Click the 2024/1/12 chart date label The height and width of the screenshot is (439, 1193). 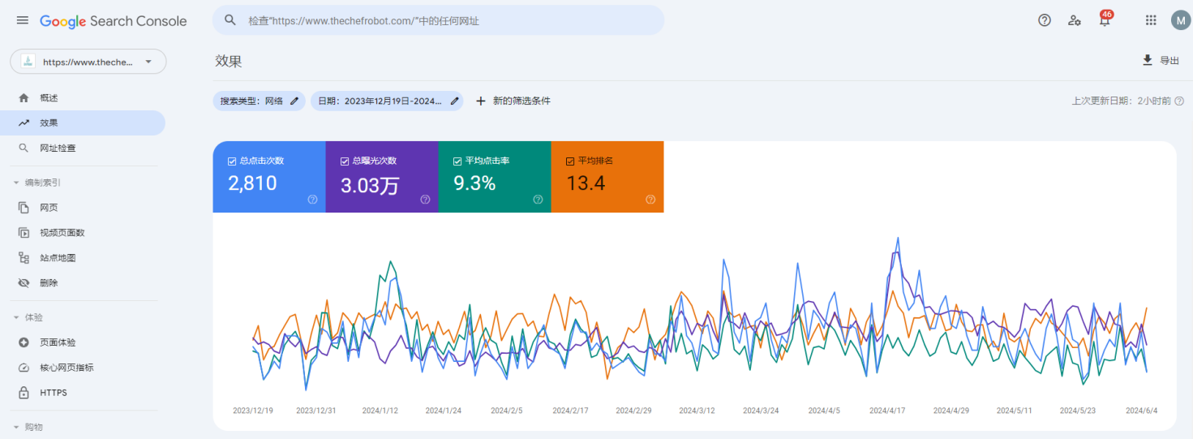pos(380,411)
